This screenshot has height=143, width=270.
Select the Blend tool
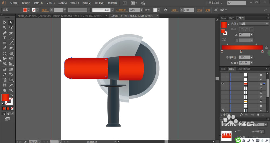click(x=11, y=74)
